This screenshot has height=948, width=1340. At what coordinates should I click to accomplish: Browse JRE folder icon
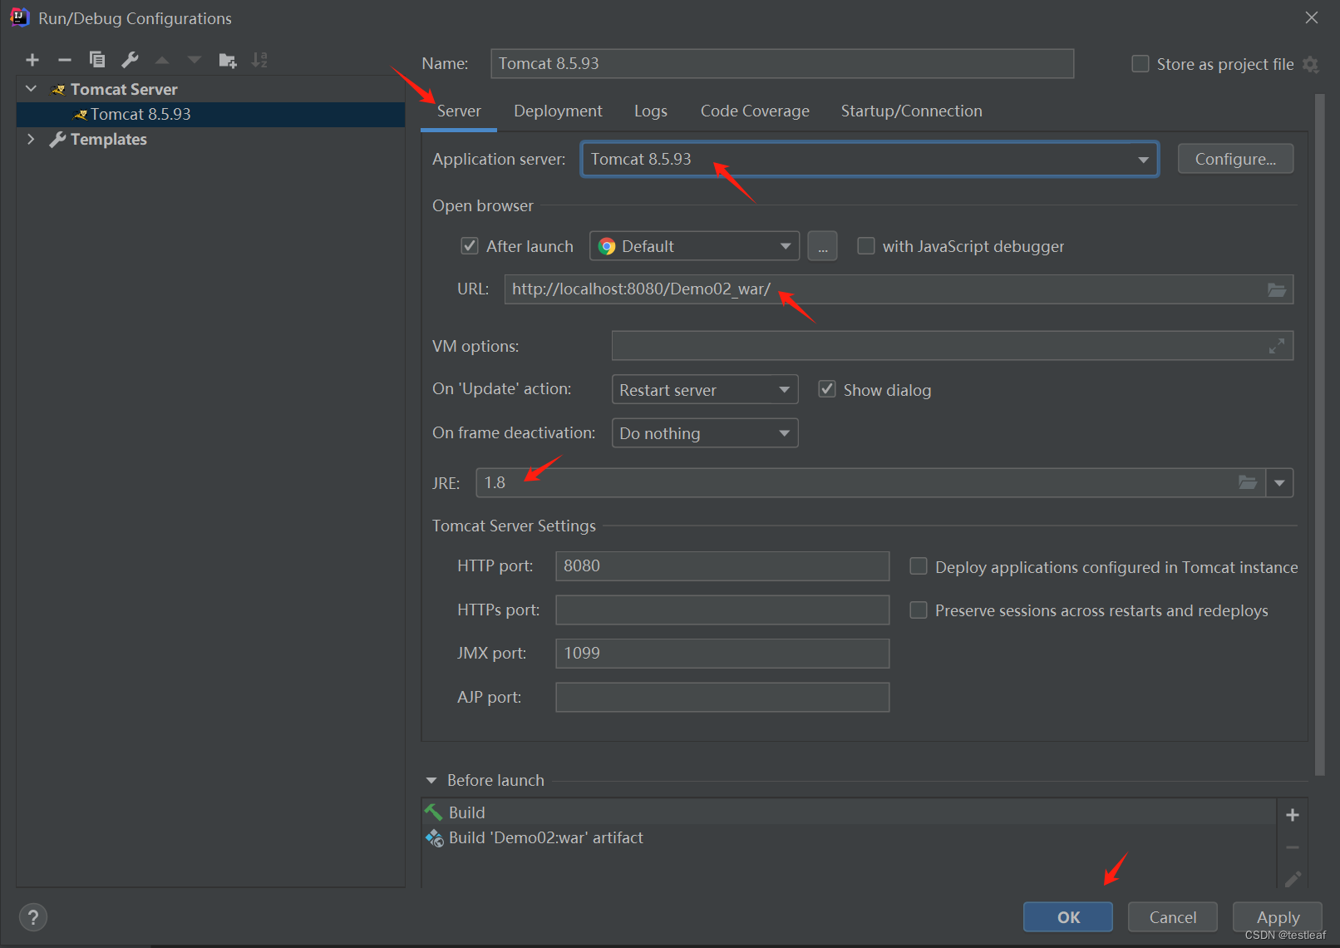1248,482
